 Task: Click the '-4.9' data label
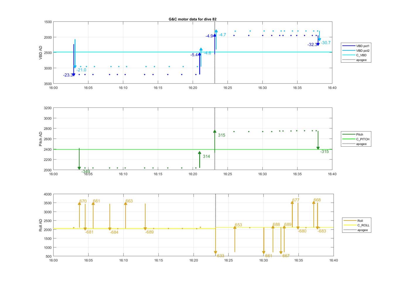209,36
